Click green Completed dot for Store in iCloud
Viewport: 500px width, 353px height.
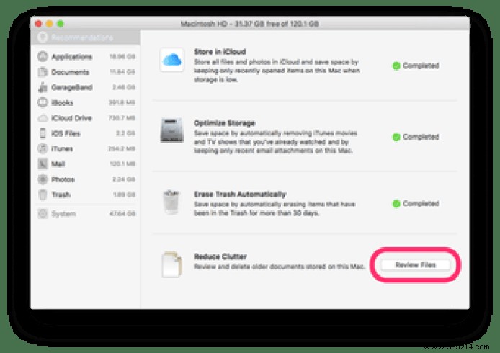[x=396, y=66]
